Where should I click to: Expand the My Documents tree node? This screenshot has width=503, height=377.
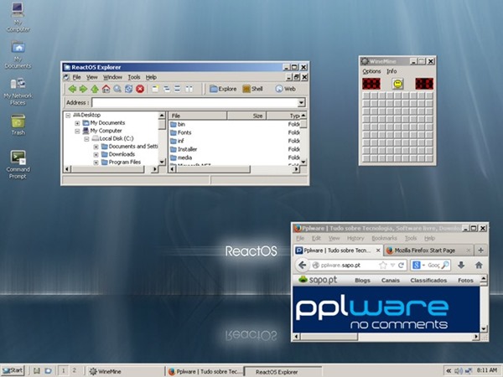[77, 123]
